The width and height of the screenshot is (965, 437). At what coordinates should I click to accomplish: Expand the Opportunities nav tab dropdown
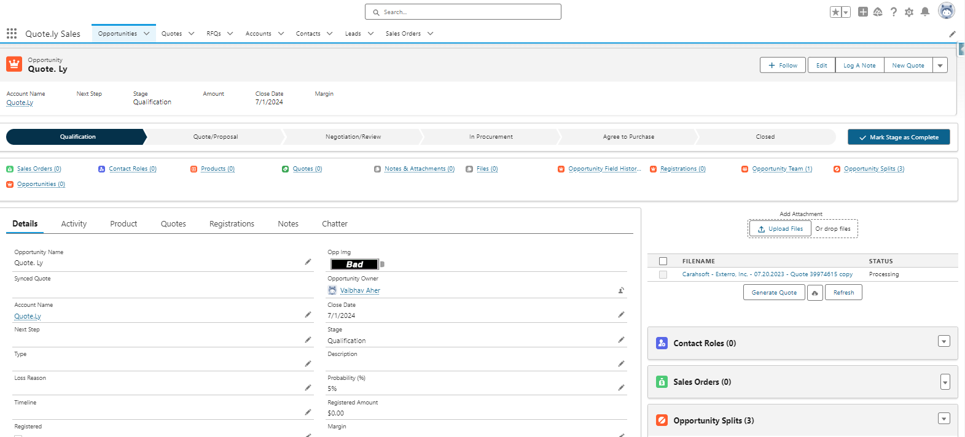(146, 34)
